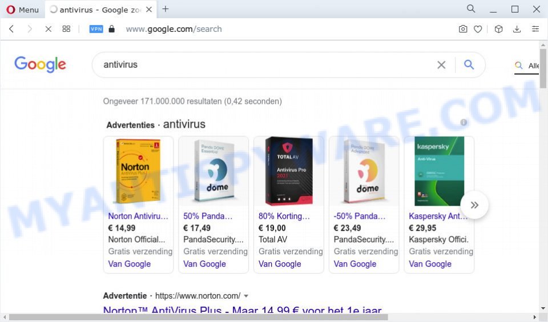Click the horizontal scrollbar right arrow

535,317
